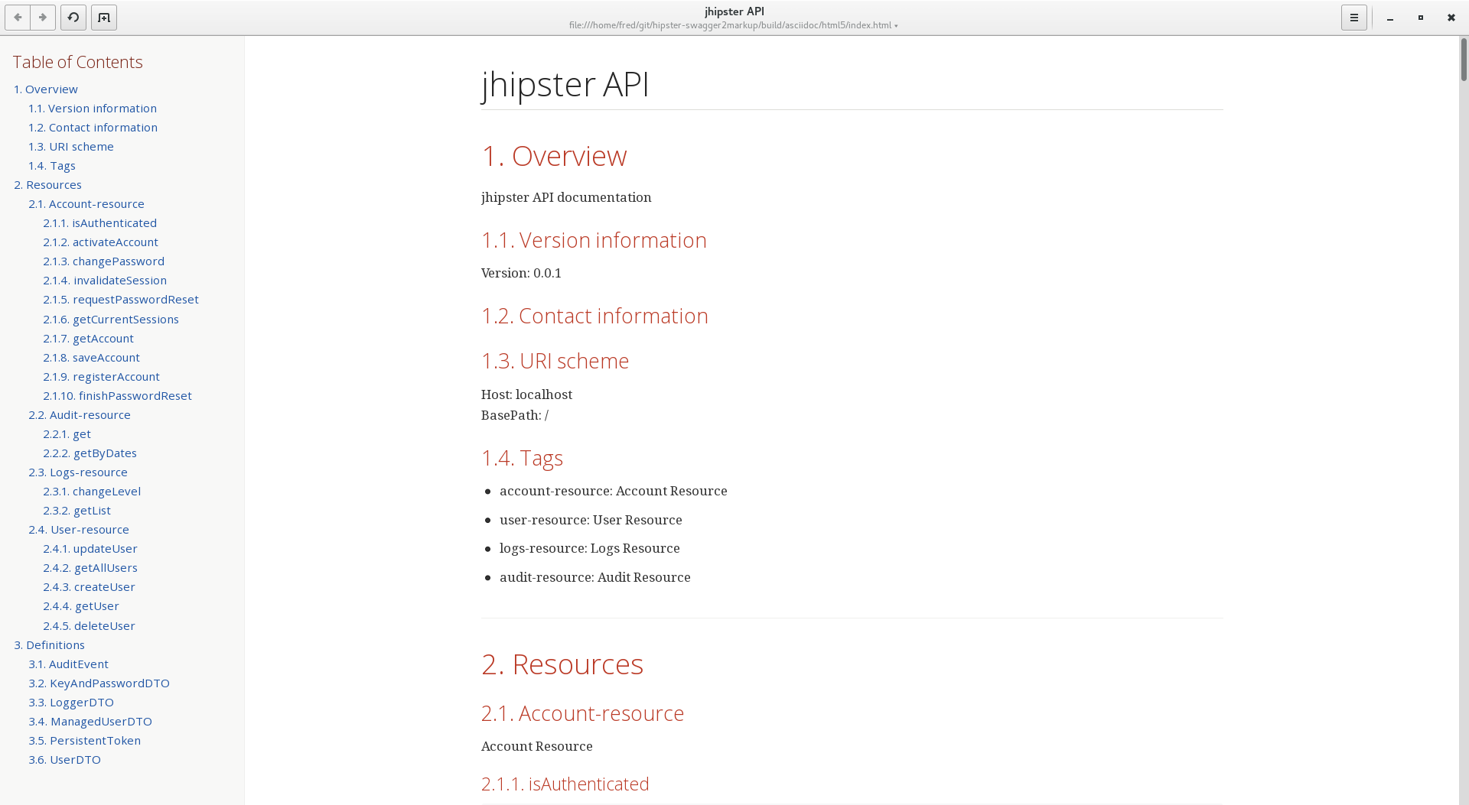Jump to '1.3. URI scheme' section
The width and height of the screenshot is (1469, 805).
click(x=71, y=146)
